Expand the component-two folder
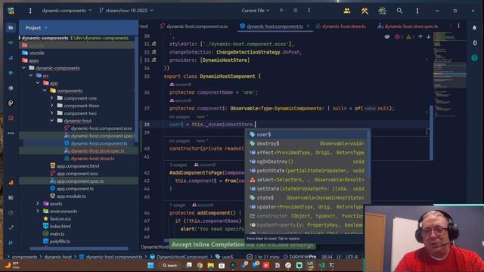Screen dimensions: 484x272 tap(52, 113)
